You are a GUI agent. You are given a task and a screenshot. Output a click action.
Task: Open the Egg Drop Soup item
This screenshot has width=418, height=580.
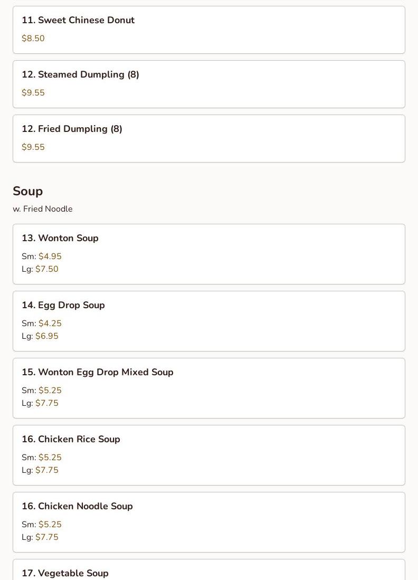tap(209, 321)
